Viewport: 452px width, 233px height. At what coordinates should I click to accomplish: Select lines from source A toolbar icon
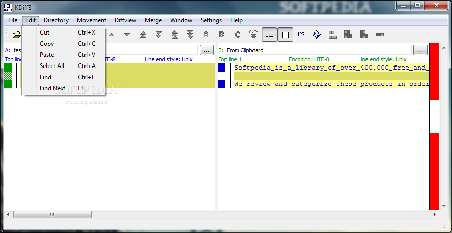pyautogui.click(x=206, y=35)
